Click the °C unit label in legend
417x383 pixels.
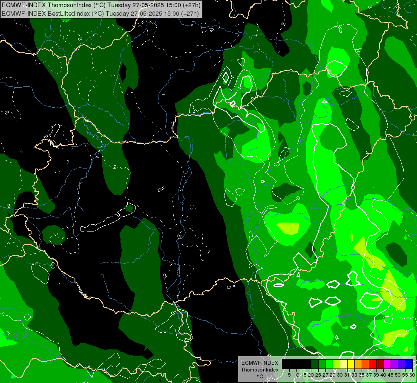pos(260,377)
